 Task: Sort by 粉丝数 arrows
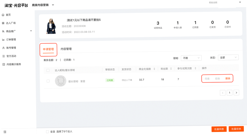(171, 69)
